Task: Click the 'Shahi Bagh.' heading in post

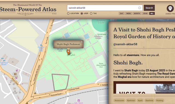Action: coord(128,63)
